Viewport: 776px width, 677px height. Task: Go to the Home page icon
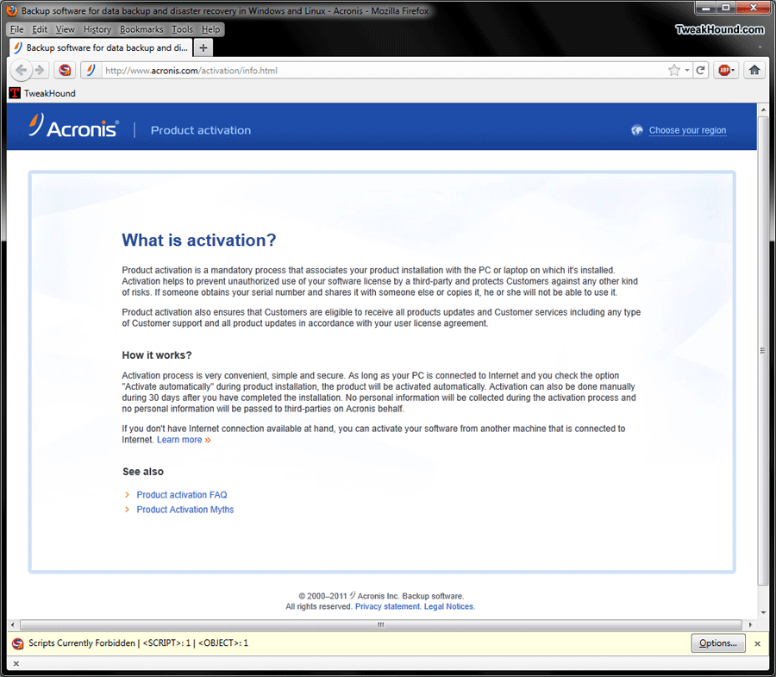click(754, 70)
